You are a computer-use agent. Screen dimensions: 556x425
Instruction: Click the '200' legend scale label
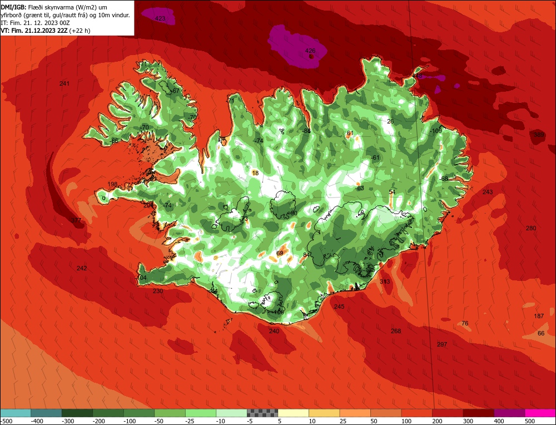(x=437, y=421)
